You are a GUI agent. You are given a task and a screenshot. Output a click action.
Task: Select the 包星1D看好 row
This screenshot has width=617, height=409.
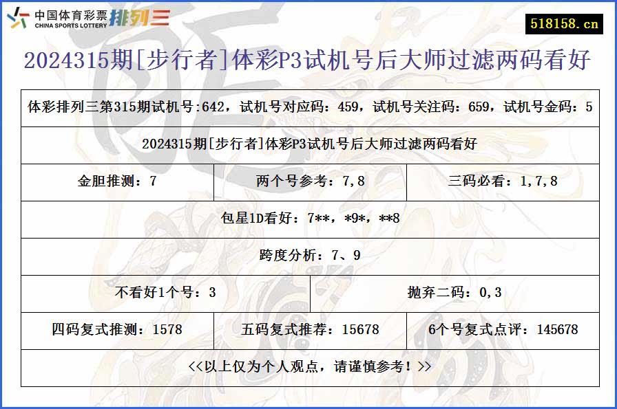[x=308, y=219]
